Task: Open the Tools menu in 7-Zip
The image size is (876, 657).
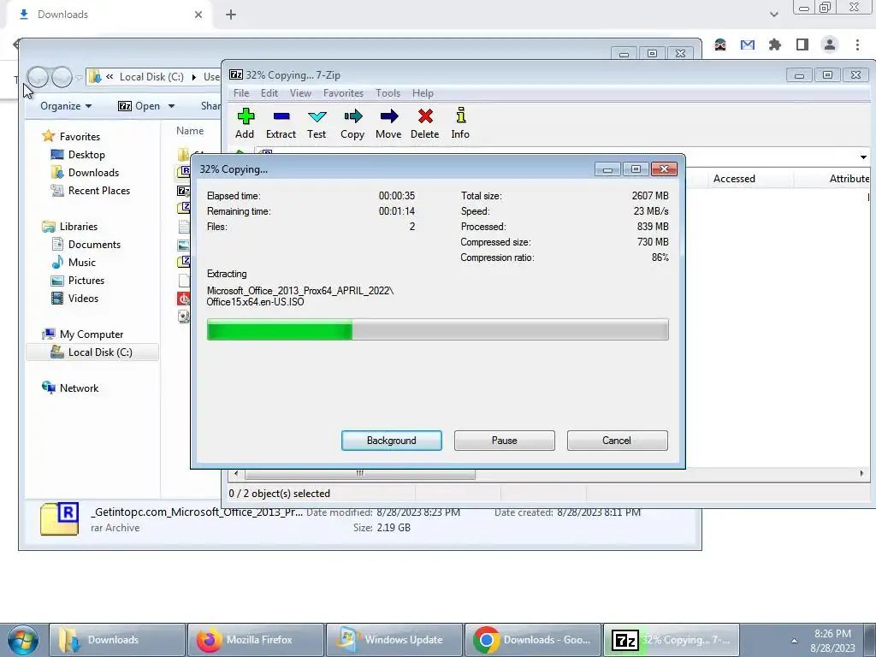Action: (388, 93)
